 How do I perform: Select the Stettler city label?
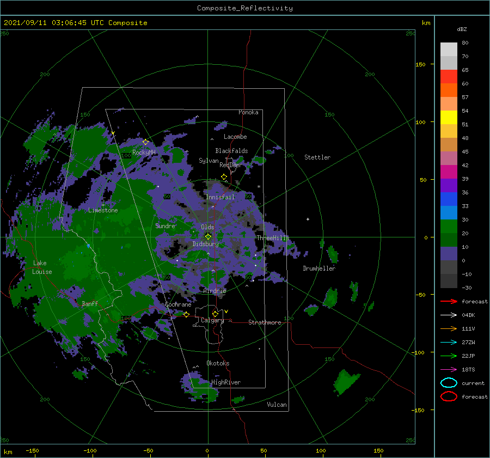coord(317,157)
